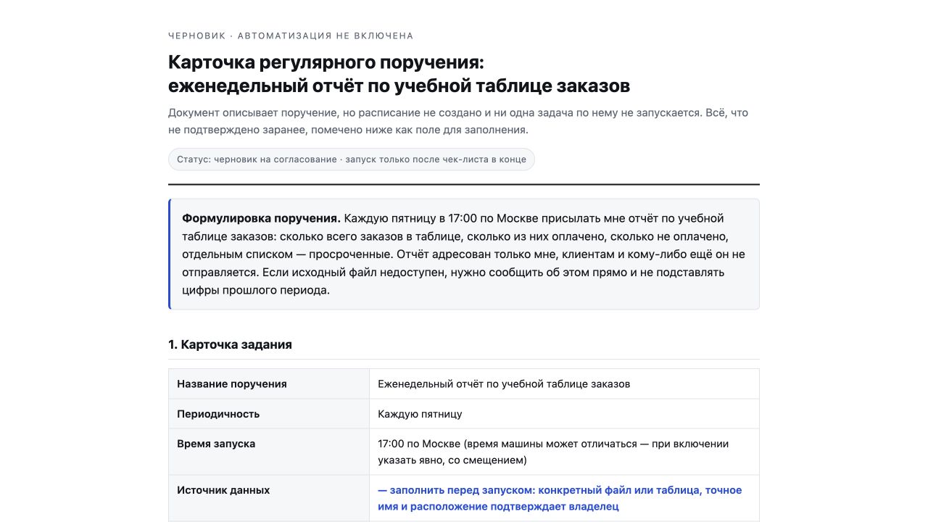The image size is (928, 522).
Task: Click the horizontal divider under the status badge
Action: pos(464,184)
